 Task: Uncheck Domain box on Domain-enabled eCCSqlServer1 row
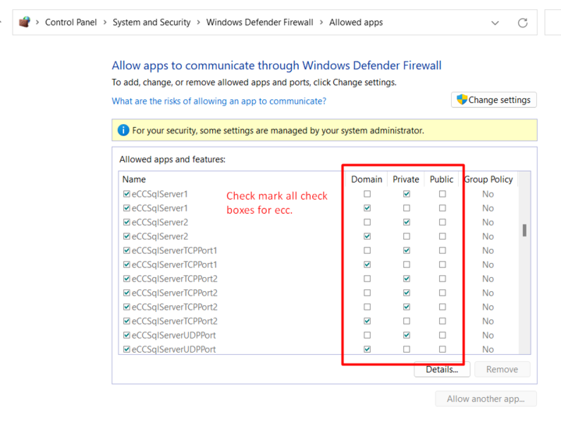[367, 208]
